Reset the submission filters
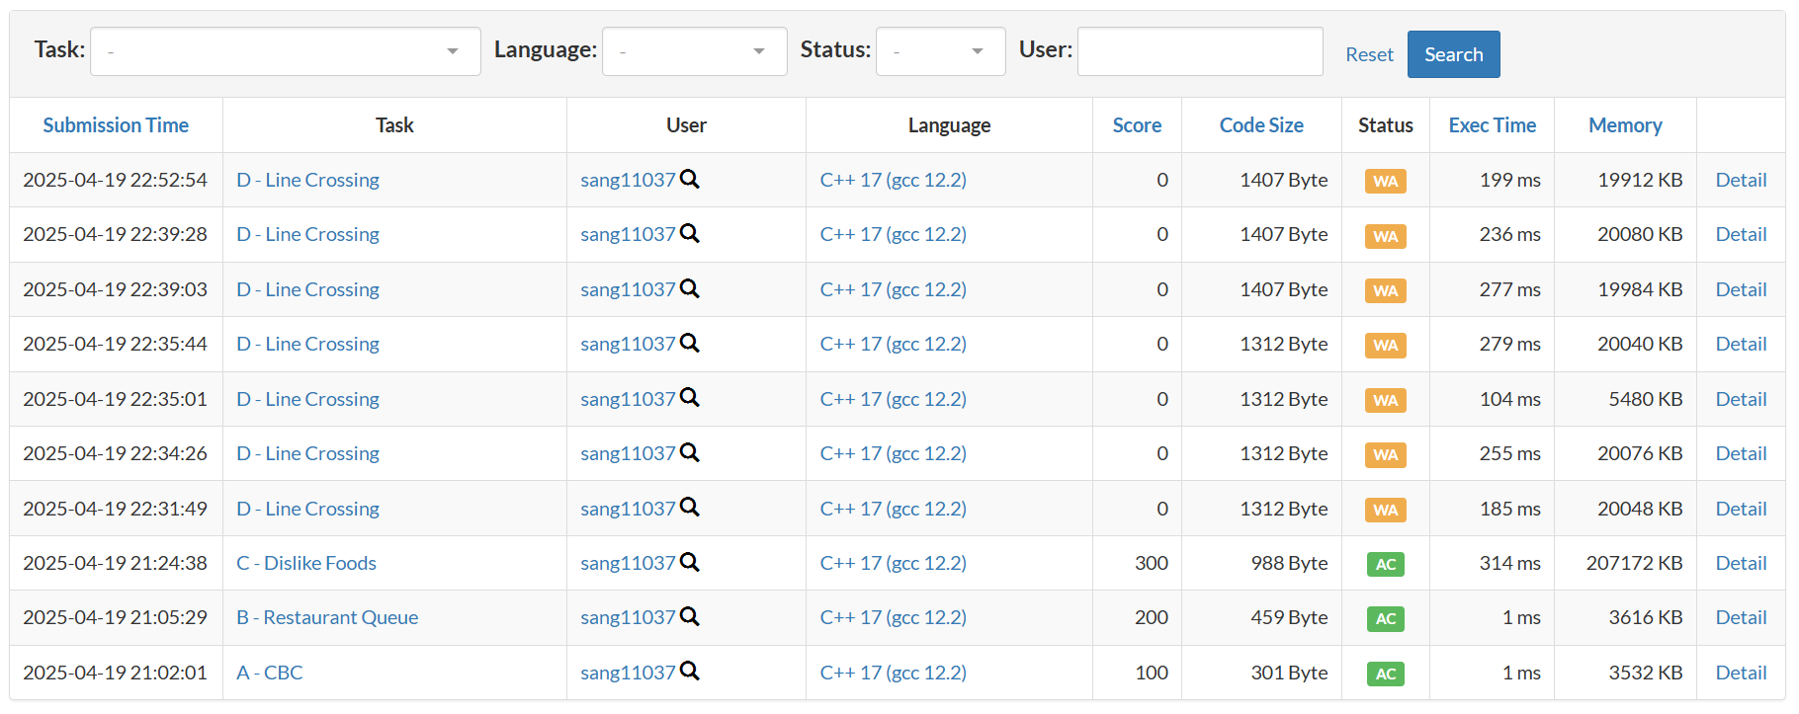The image size is (1799, 714). click(x=1369, y=54)
